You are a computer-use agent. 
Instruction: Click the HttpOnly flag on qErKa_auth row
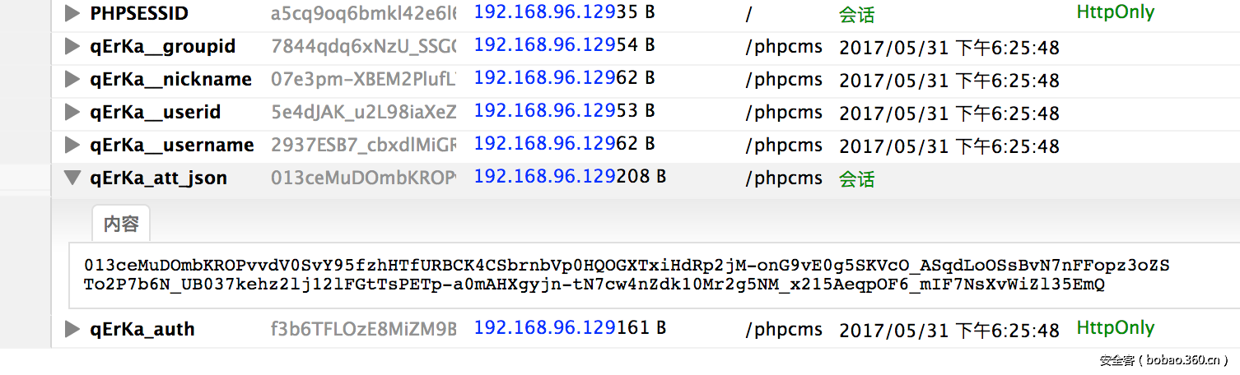[1116, 328]
